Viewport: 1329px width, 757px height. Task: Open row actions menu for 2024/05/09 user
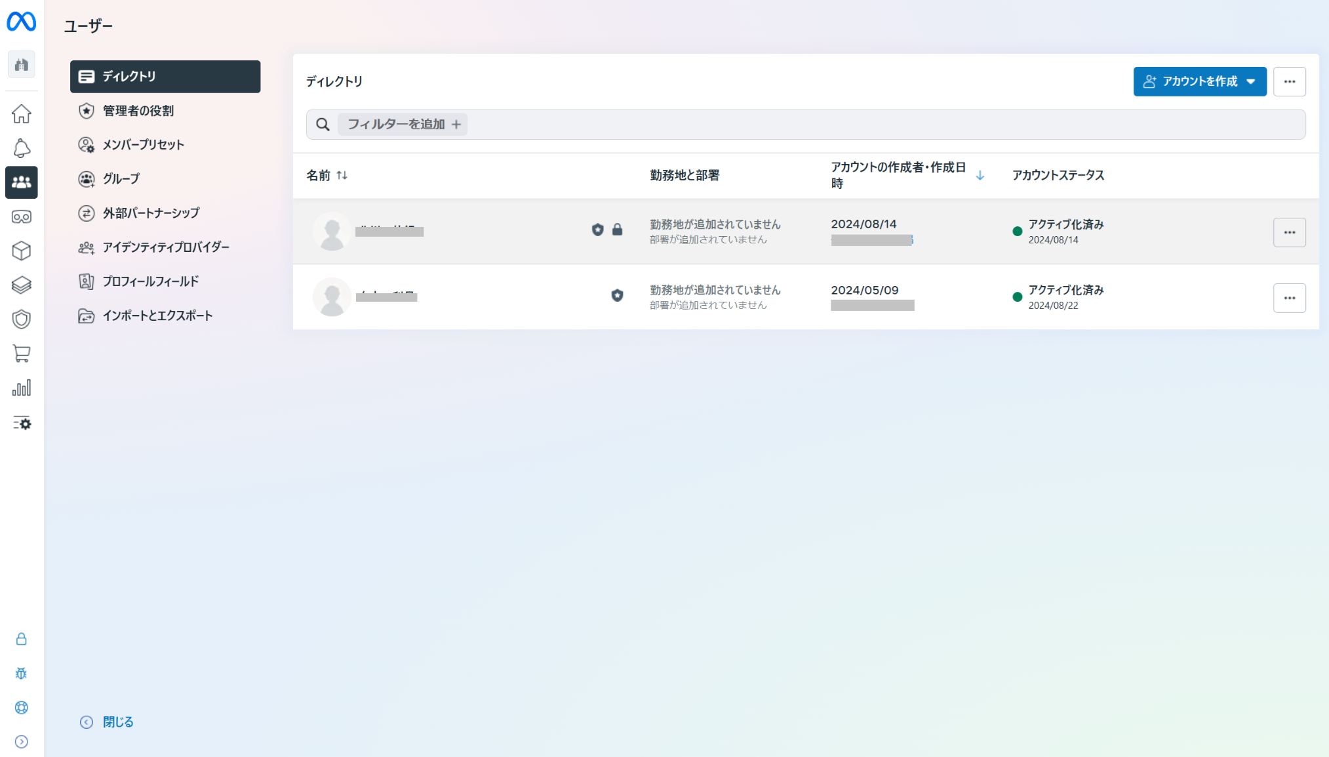pos(1289,298)
